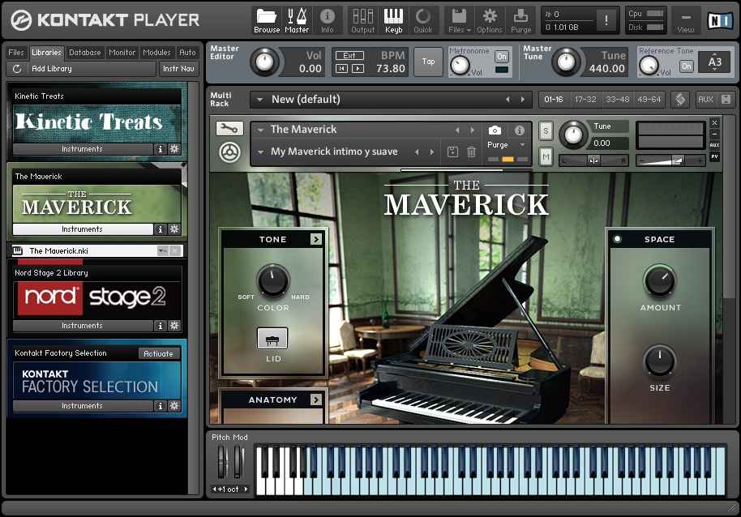Image resolution: width=741 pixels, height=517 pixels.
Task: Open The Maverick library settings gear
Action: [174, 229]
